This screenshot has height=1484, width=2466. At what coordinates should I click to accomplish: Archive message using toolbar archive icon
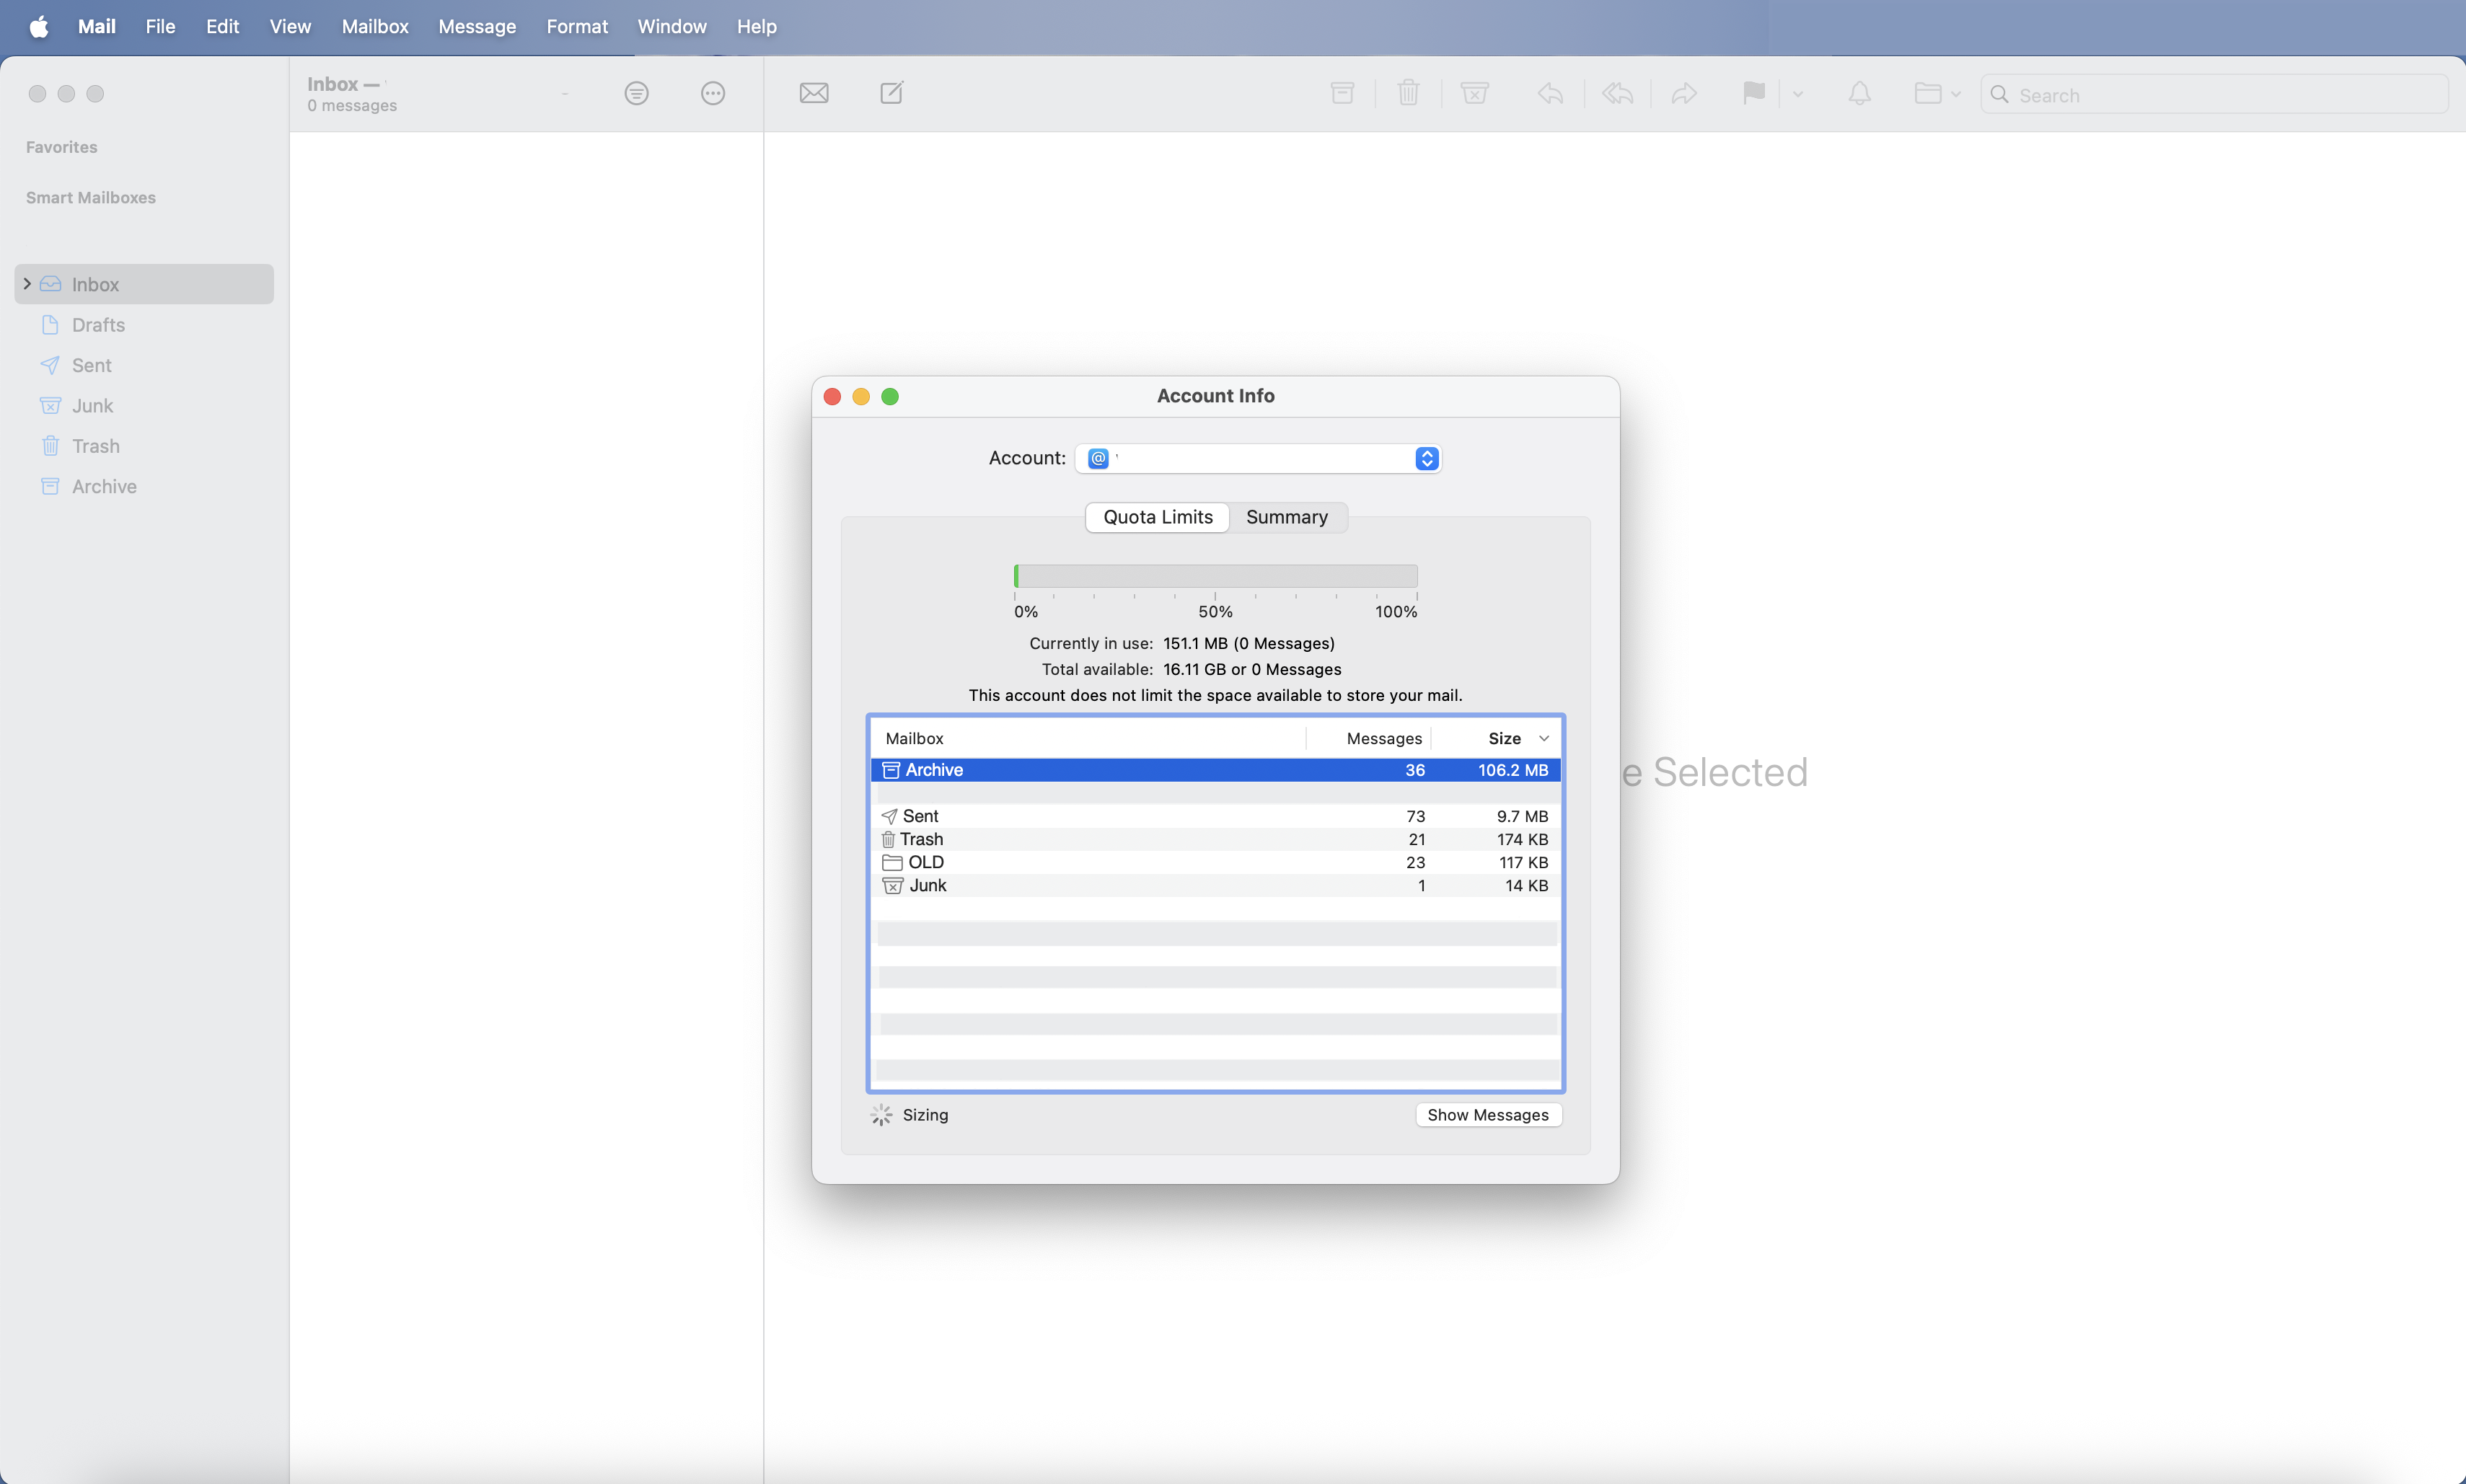pyautogui.click(x=1342, y=93)
